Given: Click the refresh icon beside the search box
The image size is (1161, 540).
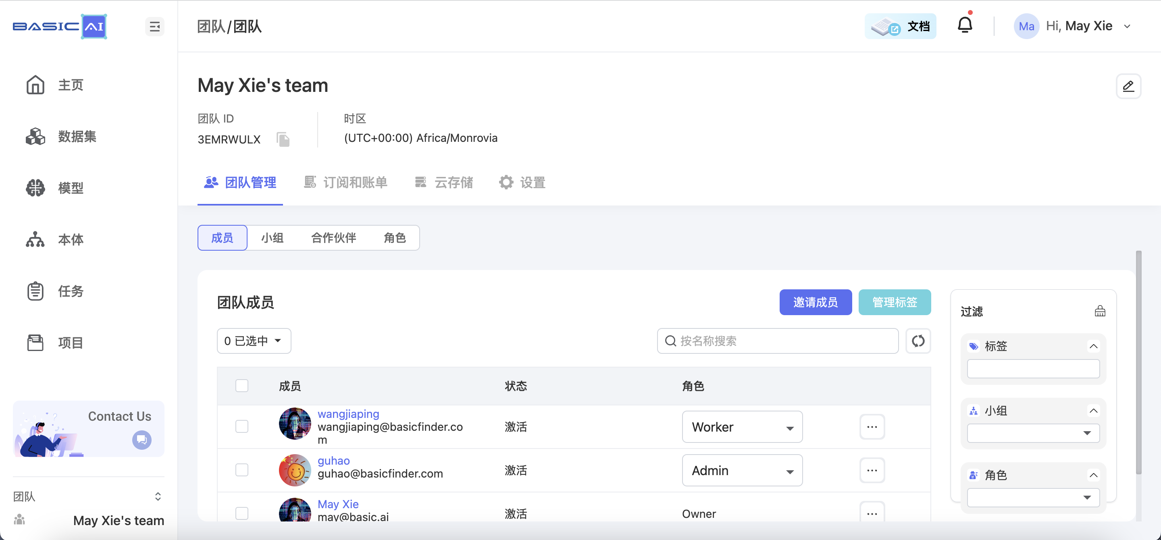Looking at the screenshot, I should point(918,341).
